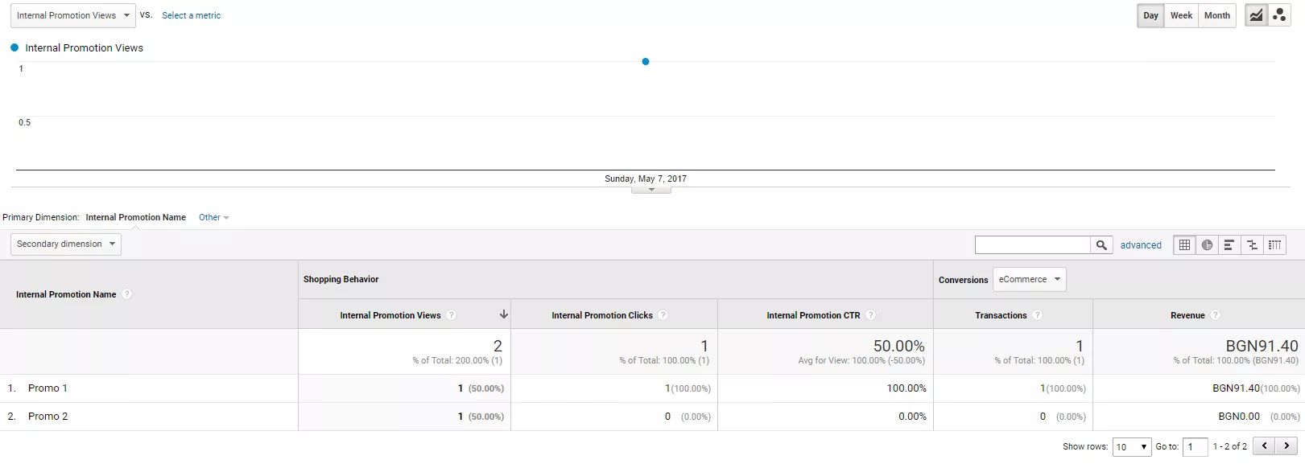This screenshot has height=464, width=1305.
Task: Go to next page of rows
Action: (x=1286, y=446)
